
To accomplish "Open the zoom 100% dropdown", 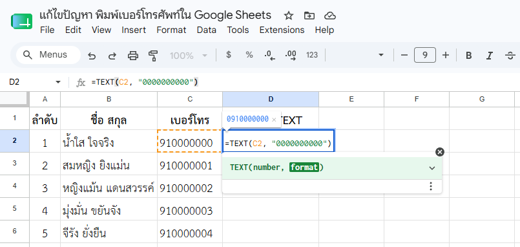I will (x=189, y=56).
